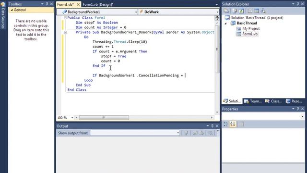Refresh the Solution Explorer tree
307x173 pixels.
pos(241,11)
